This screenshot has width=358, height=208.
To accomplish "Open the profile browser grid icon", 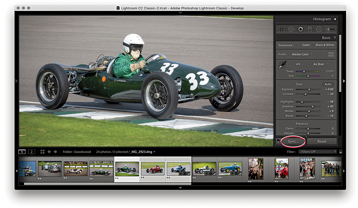I will coord(331,54).
